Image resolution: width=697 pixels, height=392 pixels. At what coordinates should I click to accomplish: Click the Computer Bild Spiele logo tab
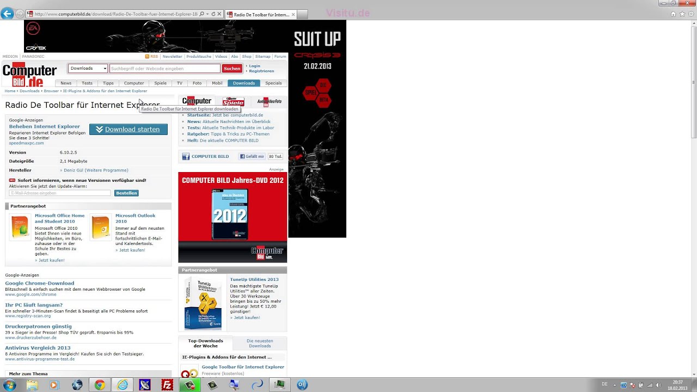coord(233,102)
